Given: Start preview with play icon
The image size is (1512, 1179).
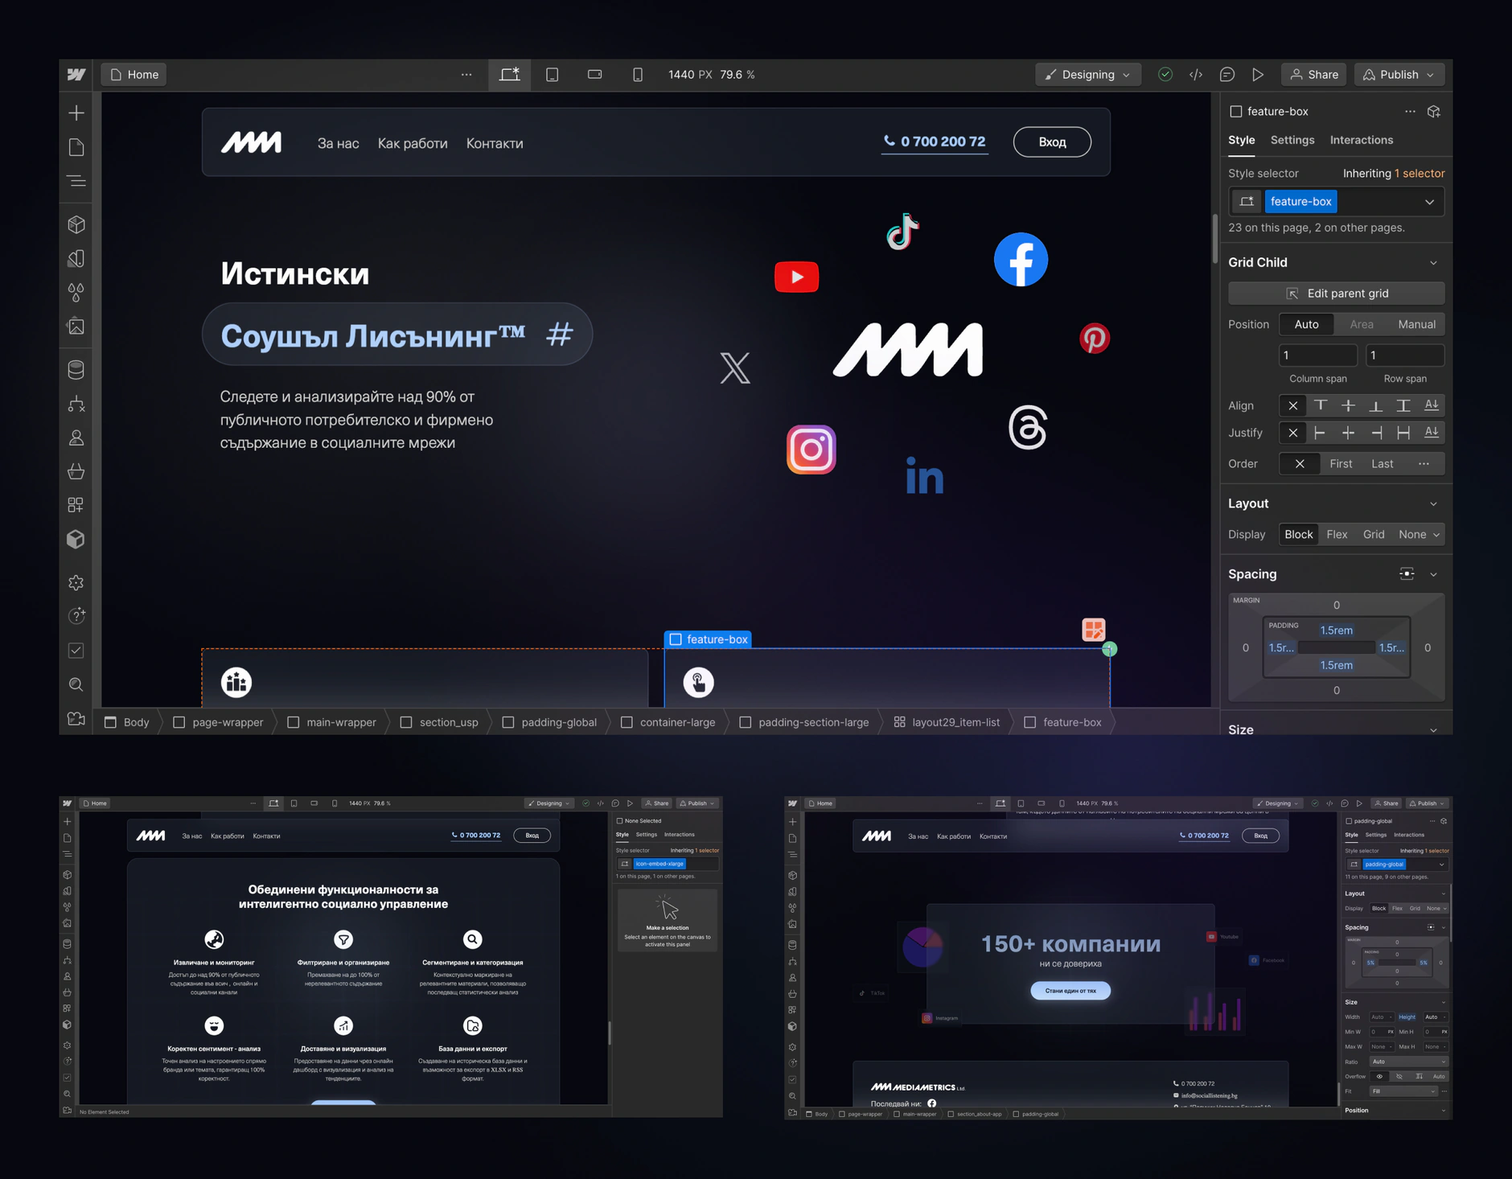Looking at the screenshot, I should click(x=1258, y=75).
